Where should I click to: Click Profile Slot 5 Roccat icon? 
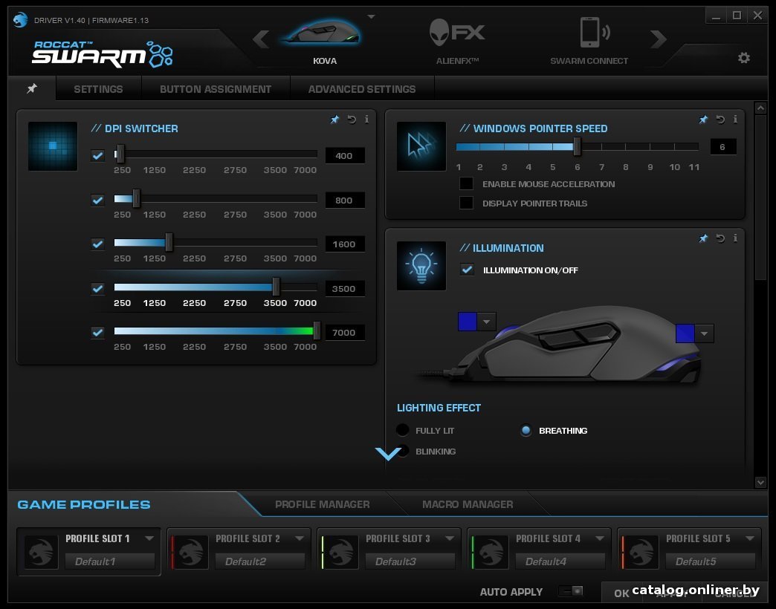(x=641, y=552)
